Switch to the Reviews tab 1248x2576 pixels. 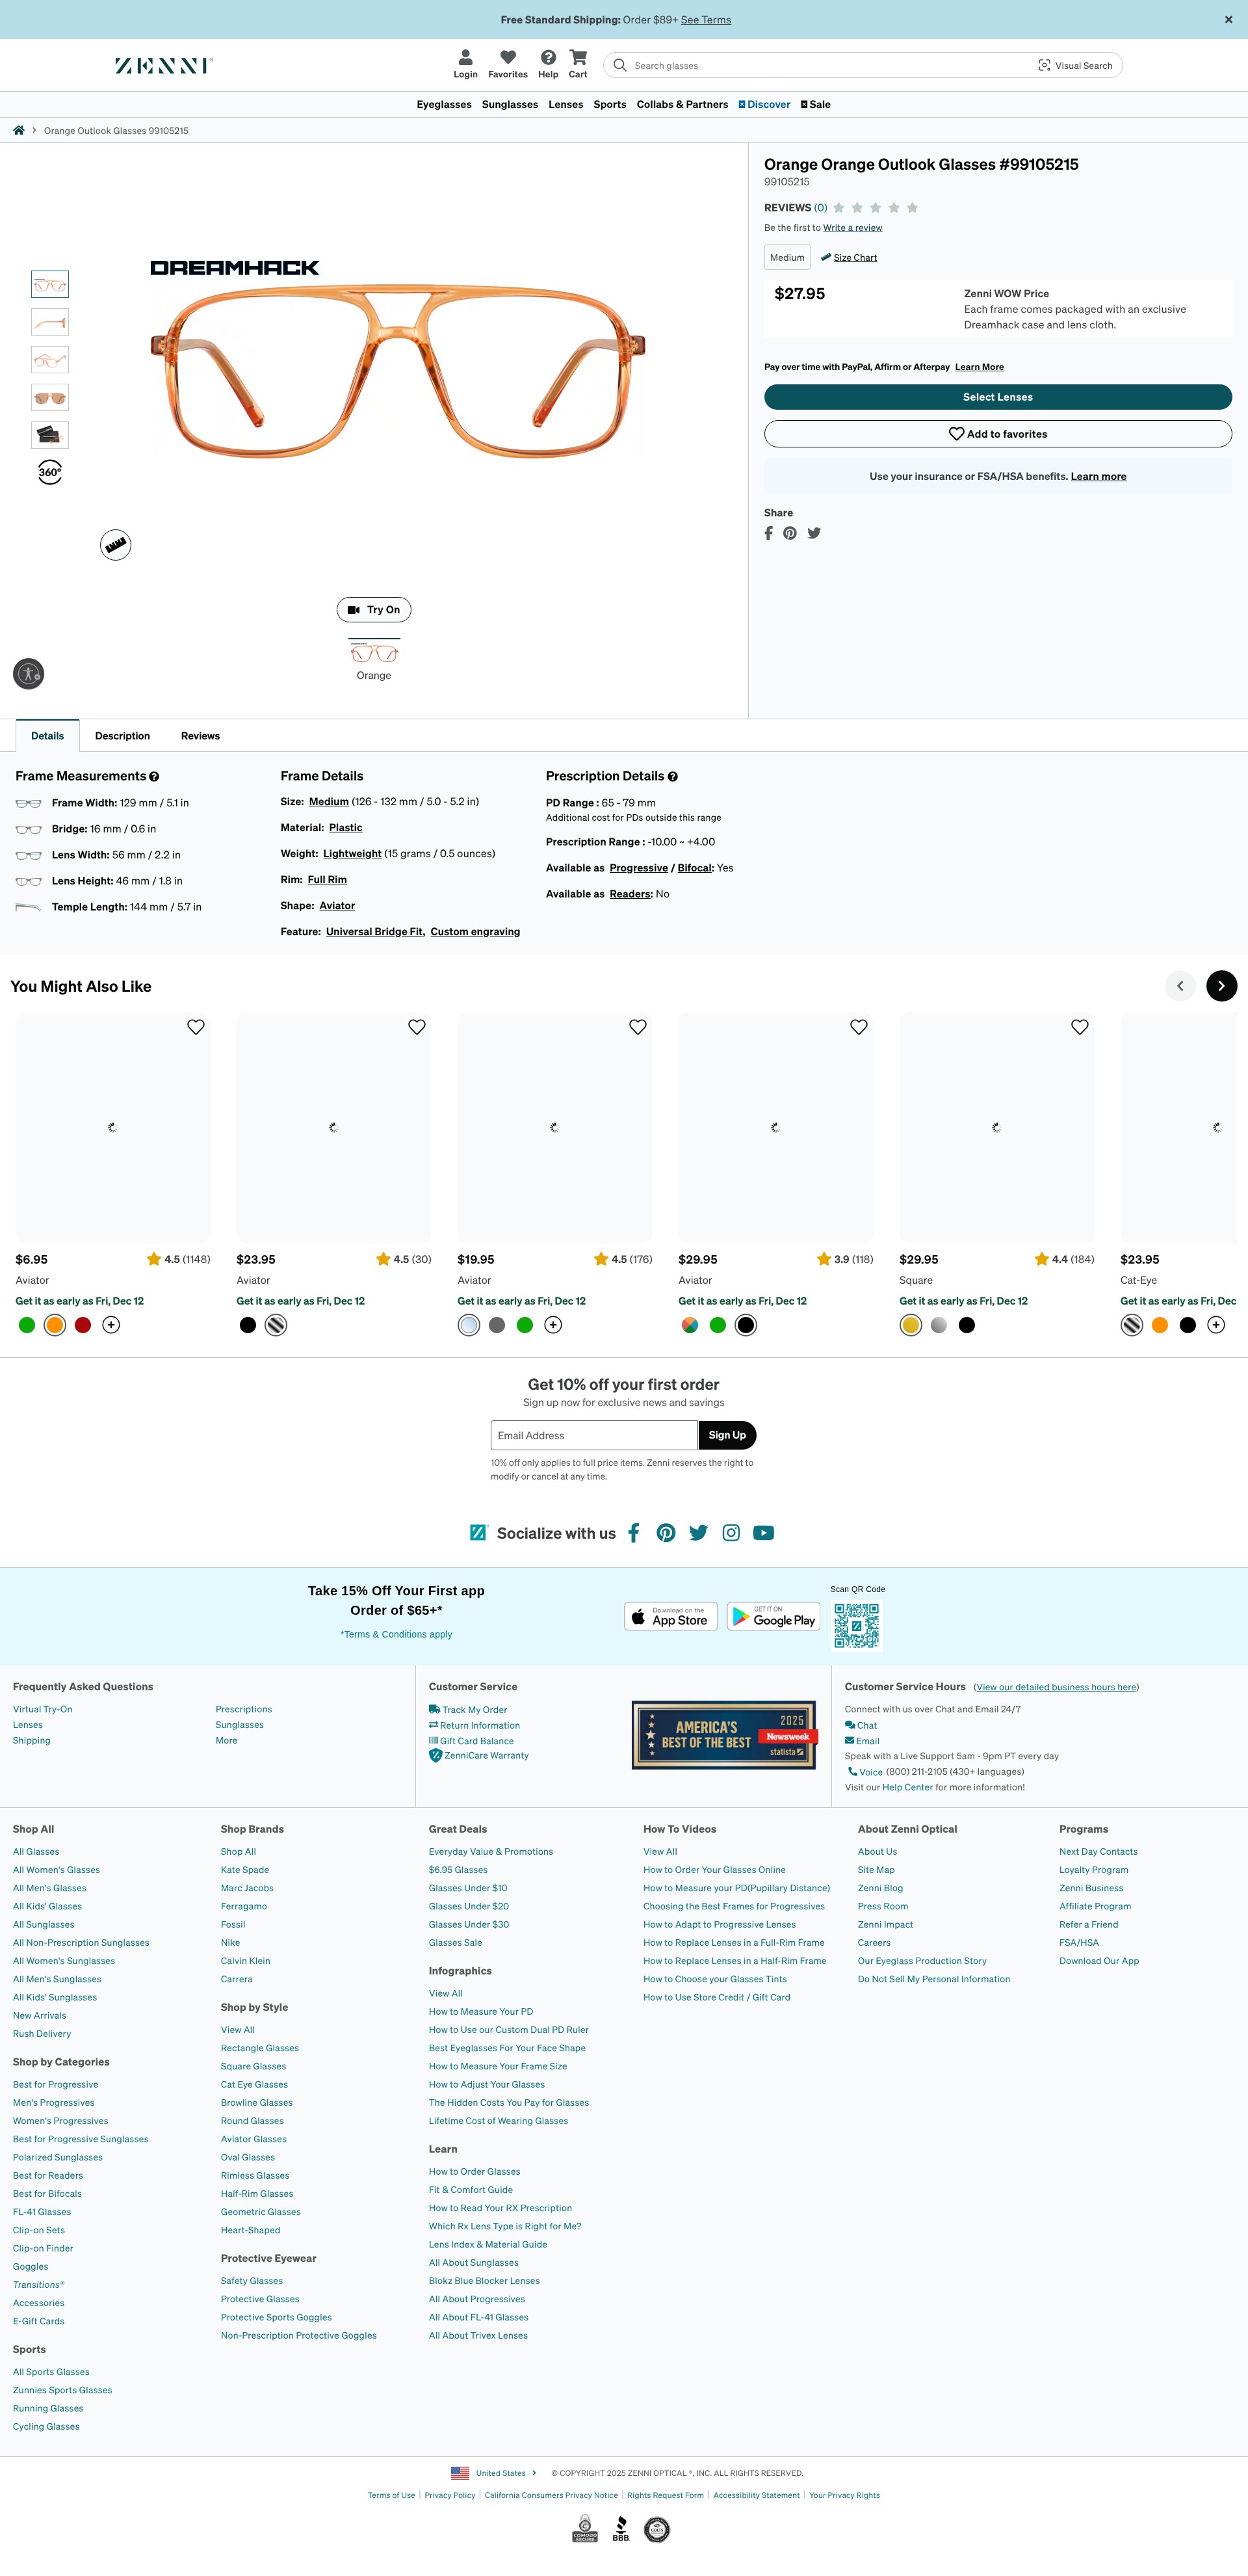[200, 736]
